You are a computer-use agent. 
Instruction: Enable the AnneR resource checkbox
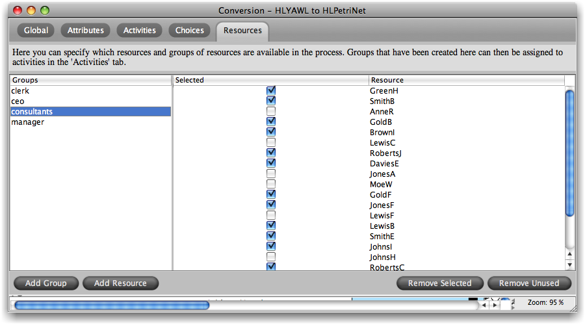tap(271, 112)
